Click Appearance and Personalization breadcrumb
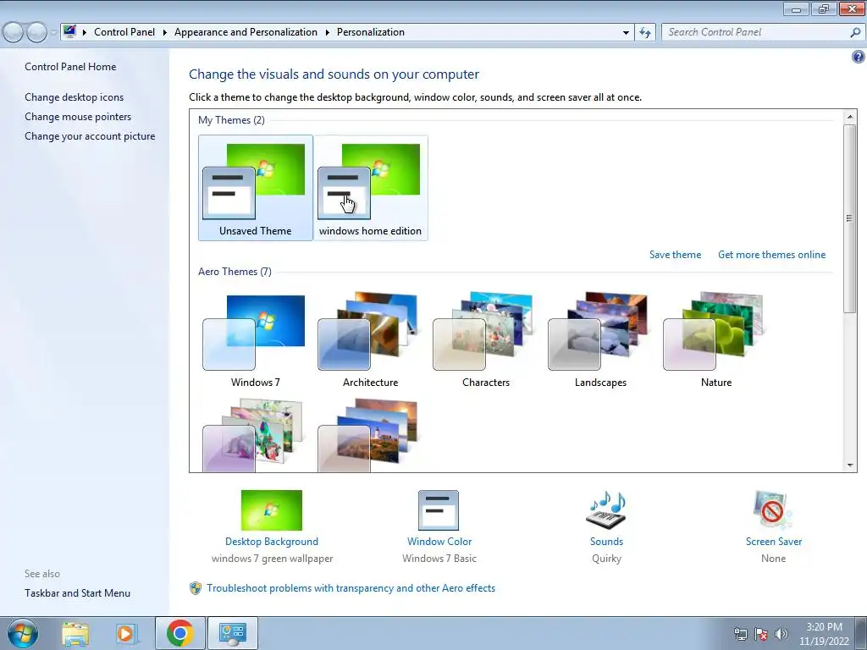867x650 pixels. tap(246, 32)
